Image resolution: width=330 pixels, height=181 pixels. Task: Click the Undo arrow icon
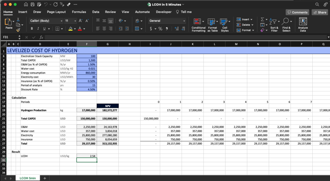pyautogui.click(x=46, y=4)
